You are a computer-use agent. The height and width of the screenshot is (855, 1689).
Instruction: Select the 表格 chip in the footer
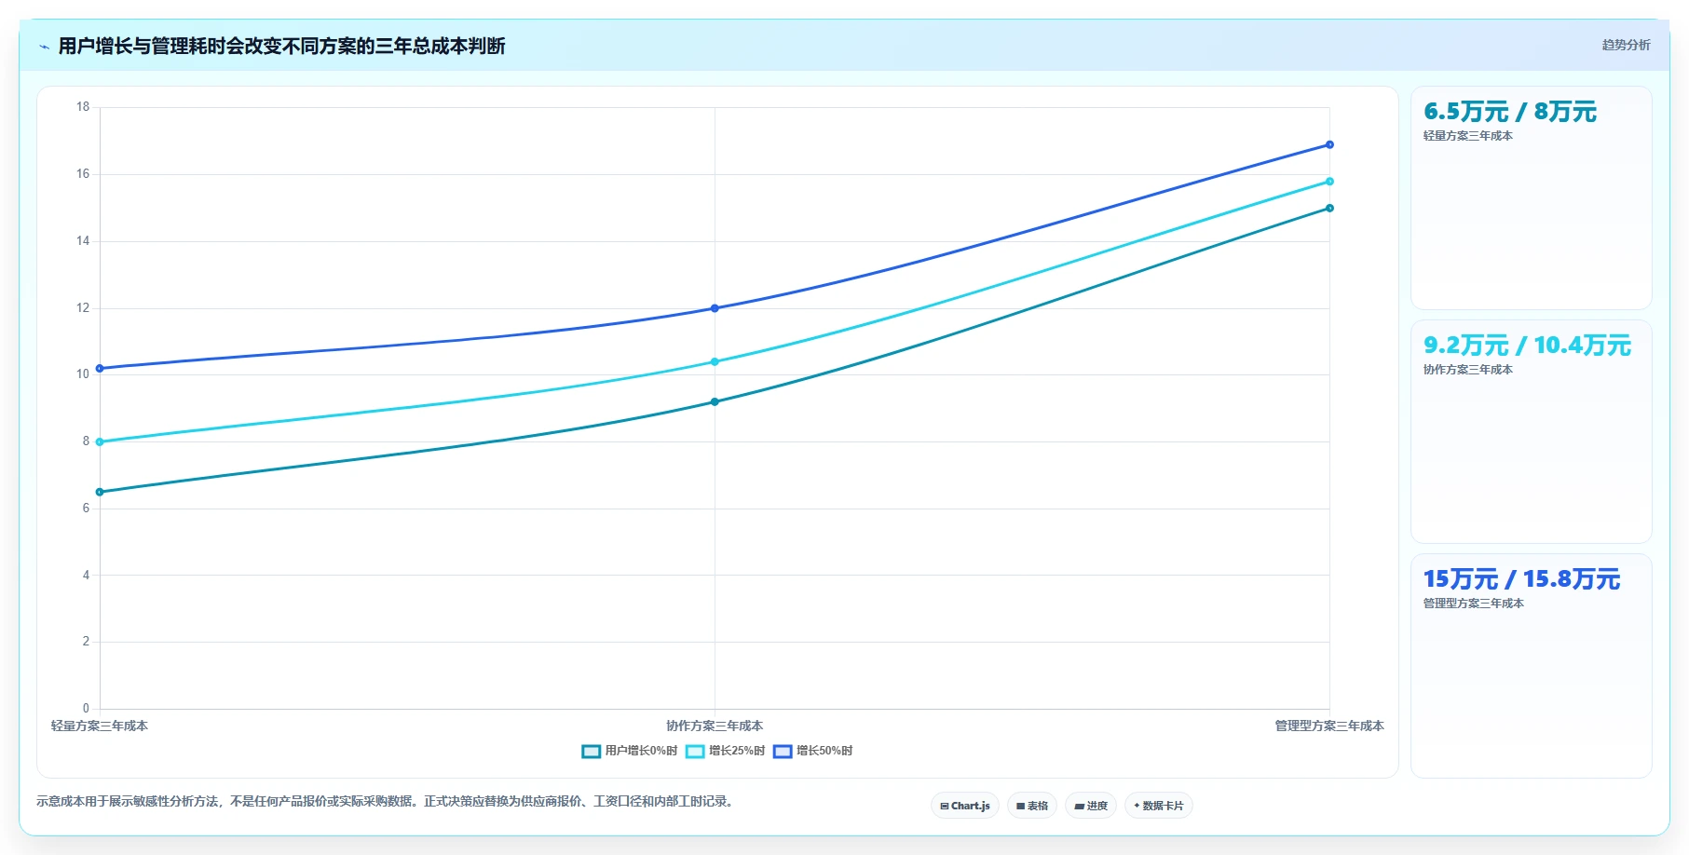click(1032, 806)
